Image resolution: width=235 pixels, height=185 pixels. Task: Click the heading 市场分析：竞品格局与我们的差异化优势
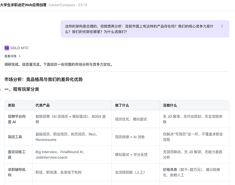(44, 80)
